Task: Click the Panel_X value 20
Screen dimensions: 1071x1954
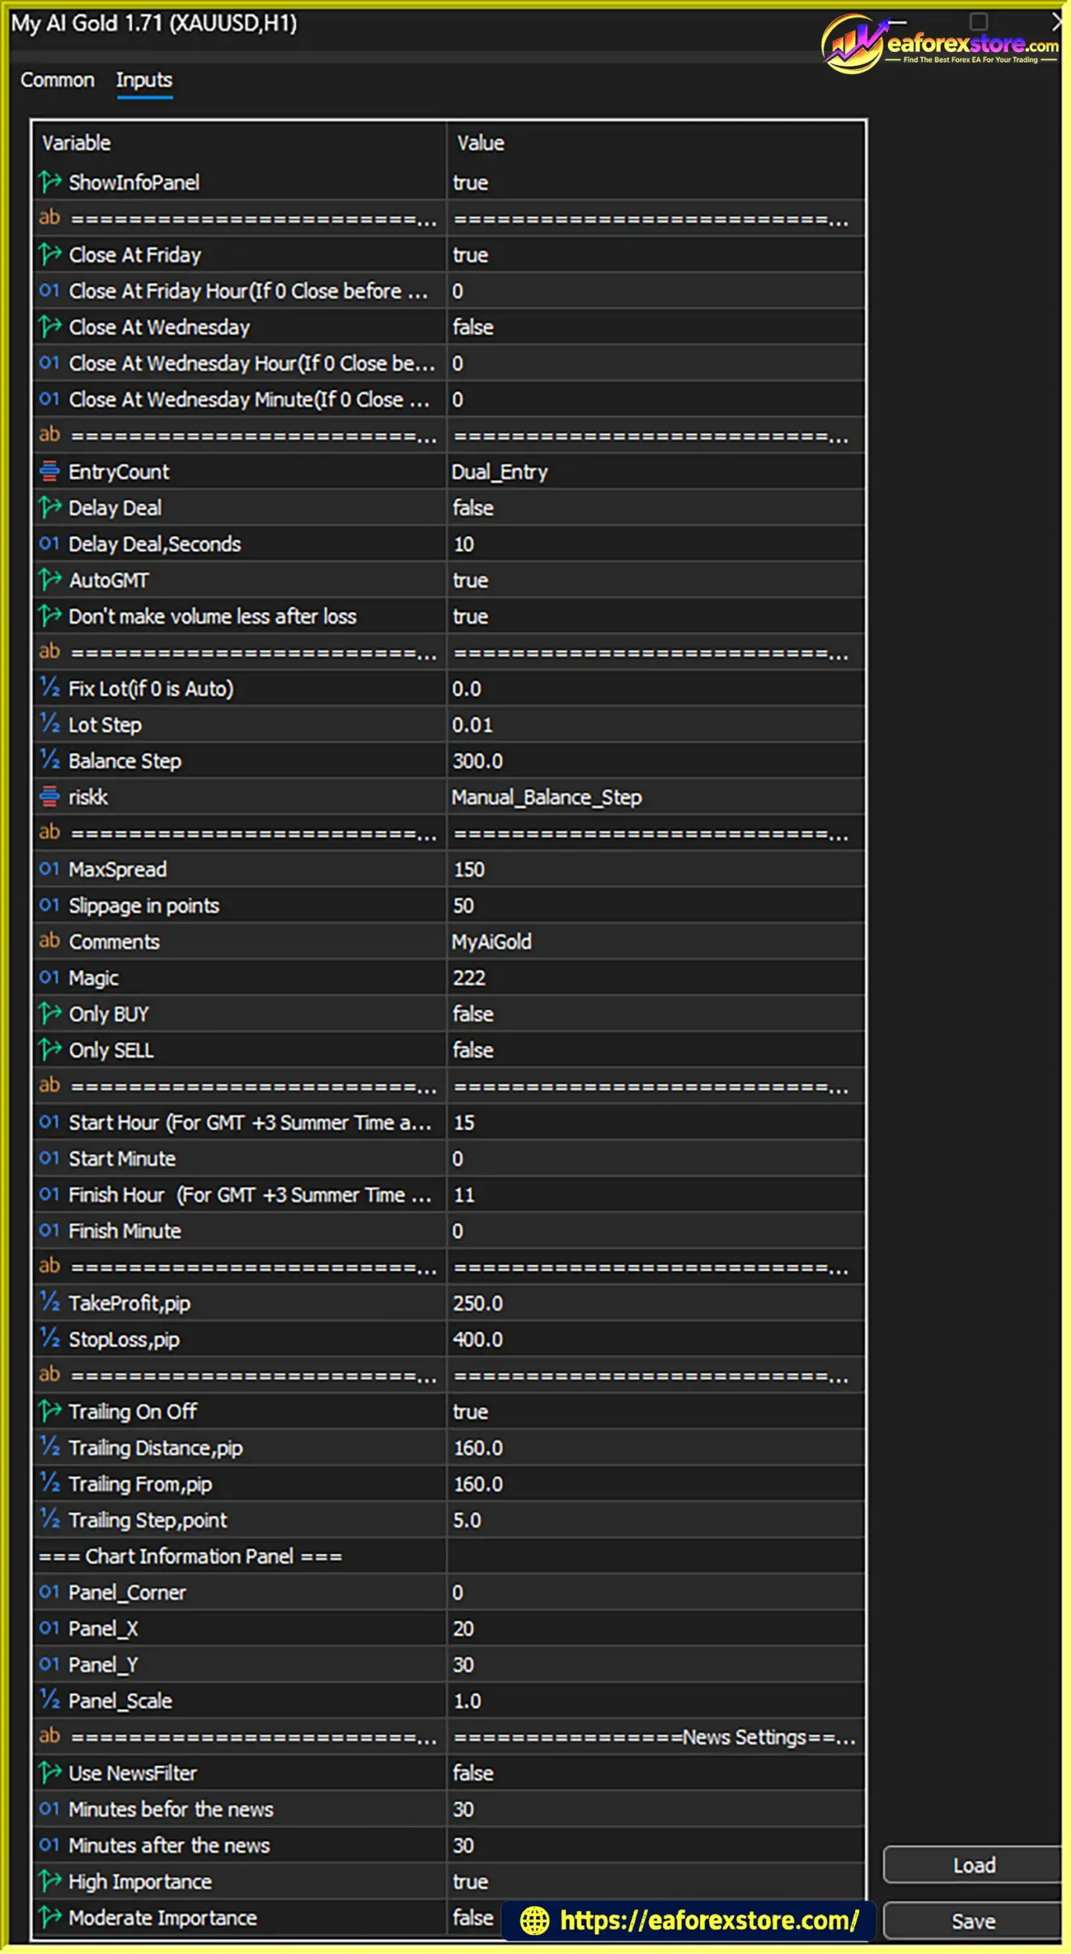Action: click(464, 1629)
